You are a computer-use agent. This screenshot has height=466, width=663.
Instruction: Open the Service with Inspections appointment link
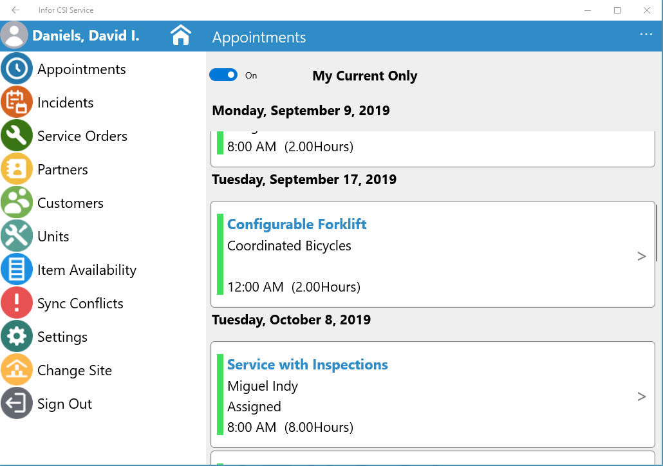click(307, 364)
